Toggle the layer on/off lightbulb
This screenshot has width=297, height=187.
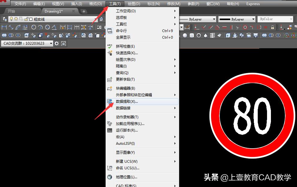[12, 19]
